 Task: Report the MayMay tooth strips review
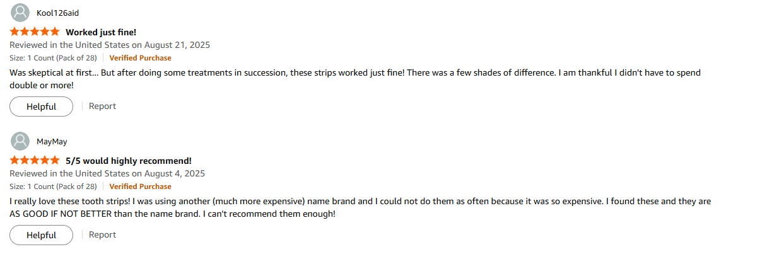[x=102, y=234]
